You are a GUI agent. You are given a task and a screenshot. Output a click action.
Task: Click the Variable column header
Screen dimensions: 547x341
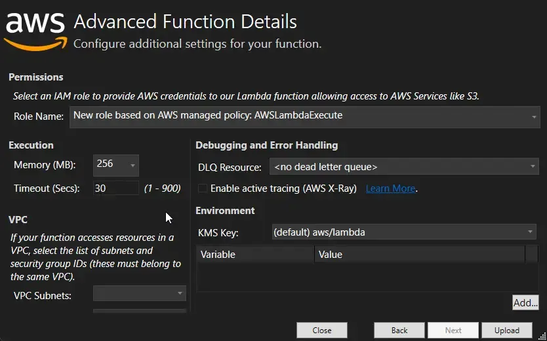[255, 255]
